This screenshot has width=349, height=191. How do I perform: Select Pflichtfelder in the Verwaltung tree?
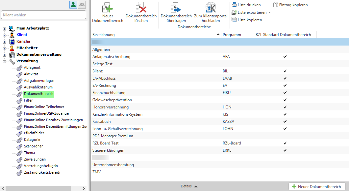(34, 133)
